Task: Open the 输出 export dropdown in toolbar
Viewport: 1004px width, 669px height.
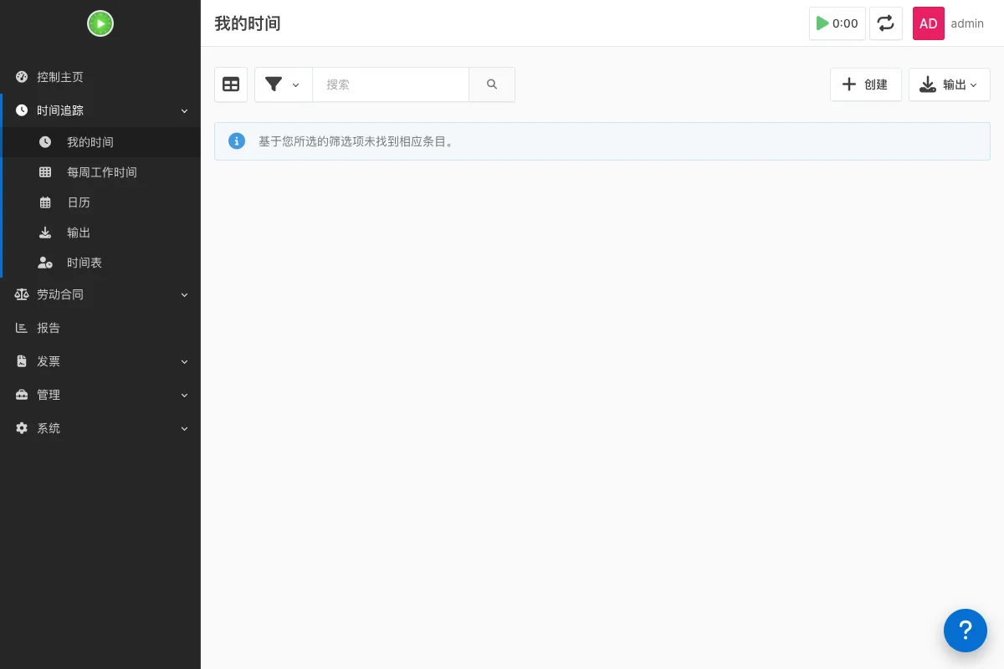Action: (x=950, y=84)
